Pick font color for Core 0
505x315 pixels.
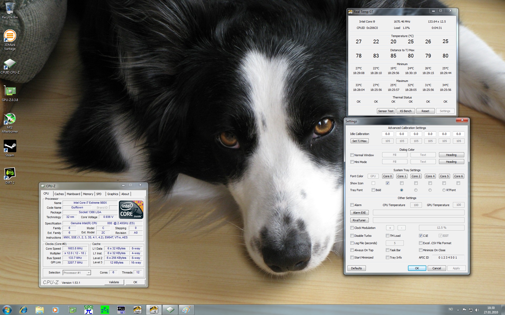tap(387, 176)
